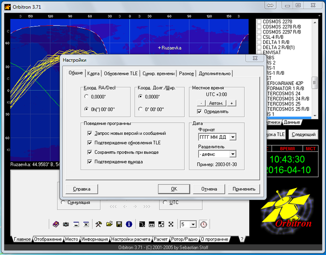This screenshot has height=255, width=326.
Task: Click the fullscreen crossed-arrows icon
Action: [x=171, y=224]
